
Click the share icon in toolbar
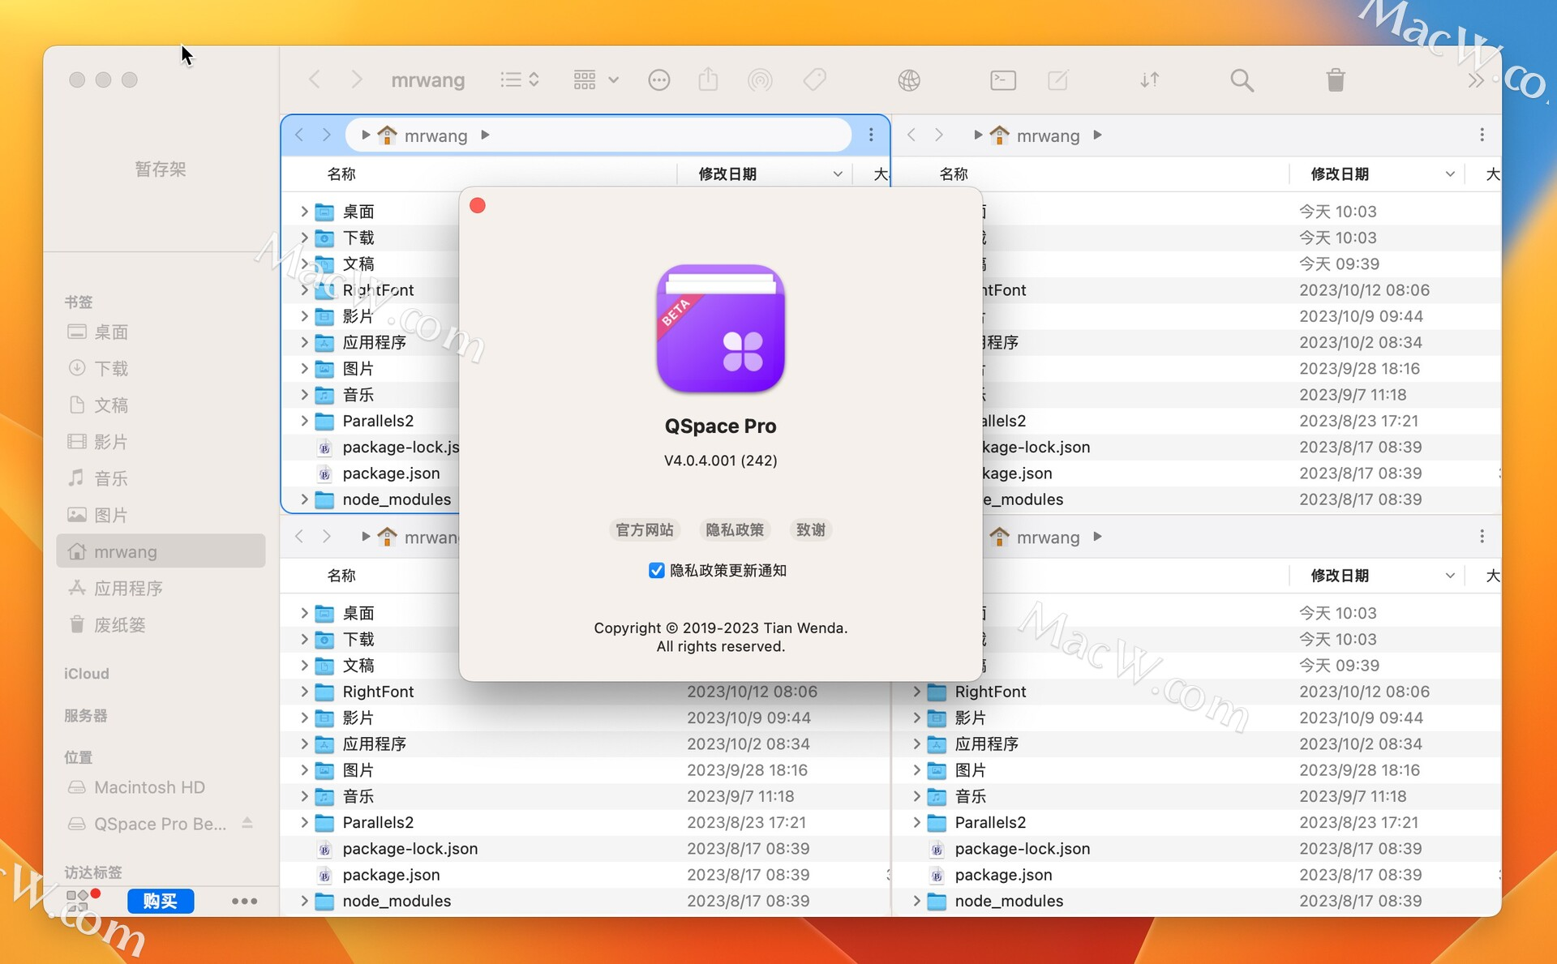[x=708, y=79]
